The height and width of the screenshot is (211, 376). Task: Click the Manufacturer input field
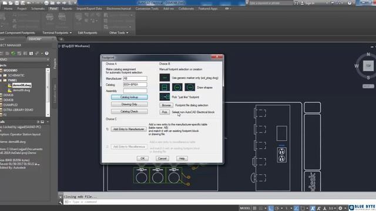tap(135, 79)
